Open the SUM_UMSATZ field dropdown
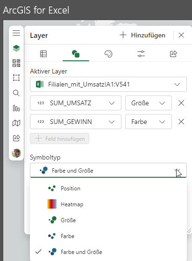The height and width of the screenshot is (261, 192). [x=76, y=103]
